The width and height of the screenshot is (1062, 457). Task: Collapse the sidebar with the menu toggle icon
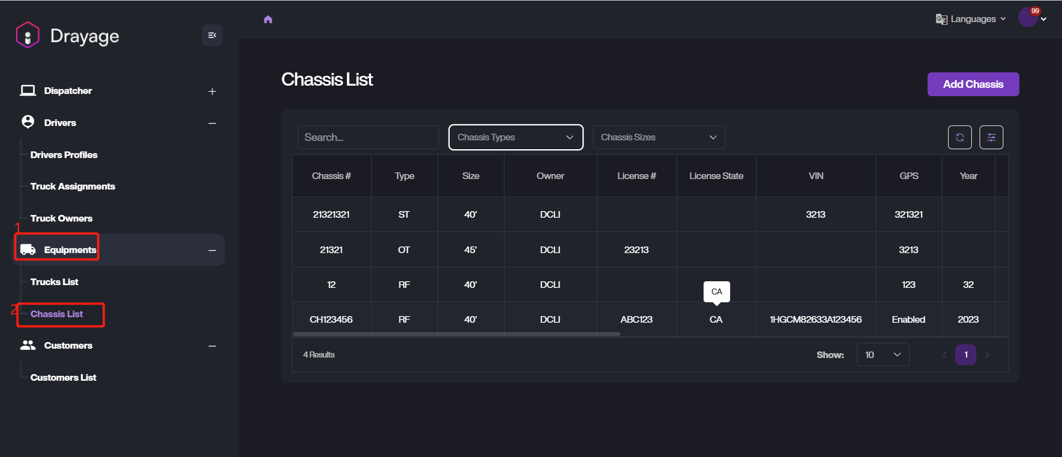(x=212, y=35)
